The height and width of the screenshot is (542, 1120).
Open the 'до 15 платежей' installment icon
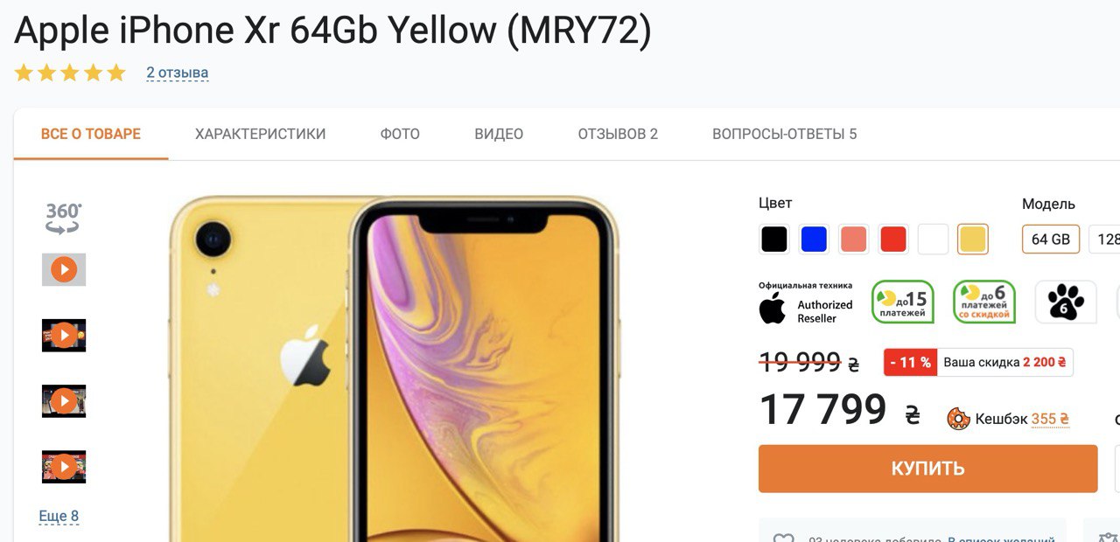click(x=903, y=302)
